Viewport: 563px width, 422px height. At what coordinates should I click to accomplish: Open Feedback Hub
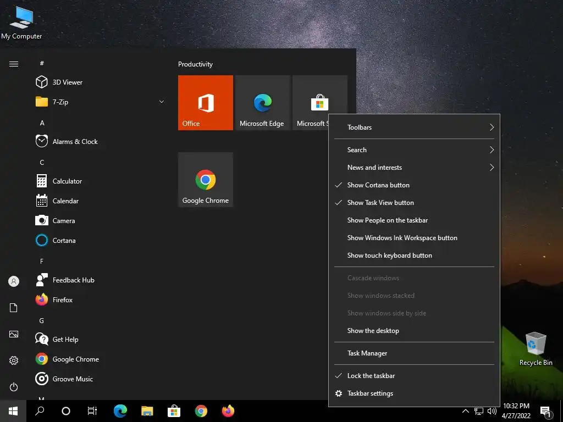coord(101,280)
